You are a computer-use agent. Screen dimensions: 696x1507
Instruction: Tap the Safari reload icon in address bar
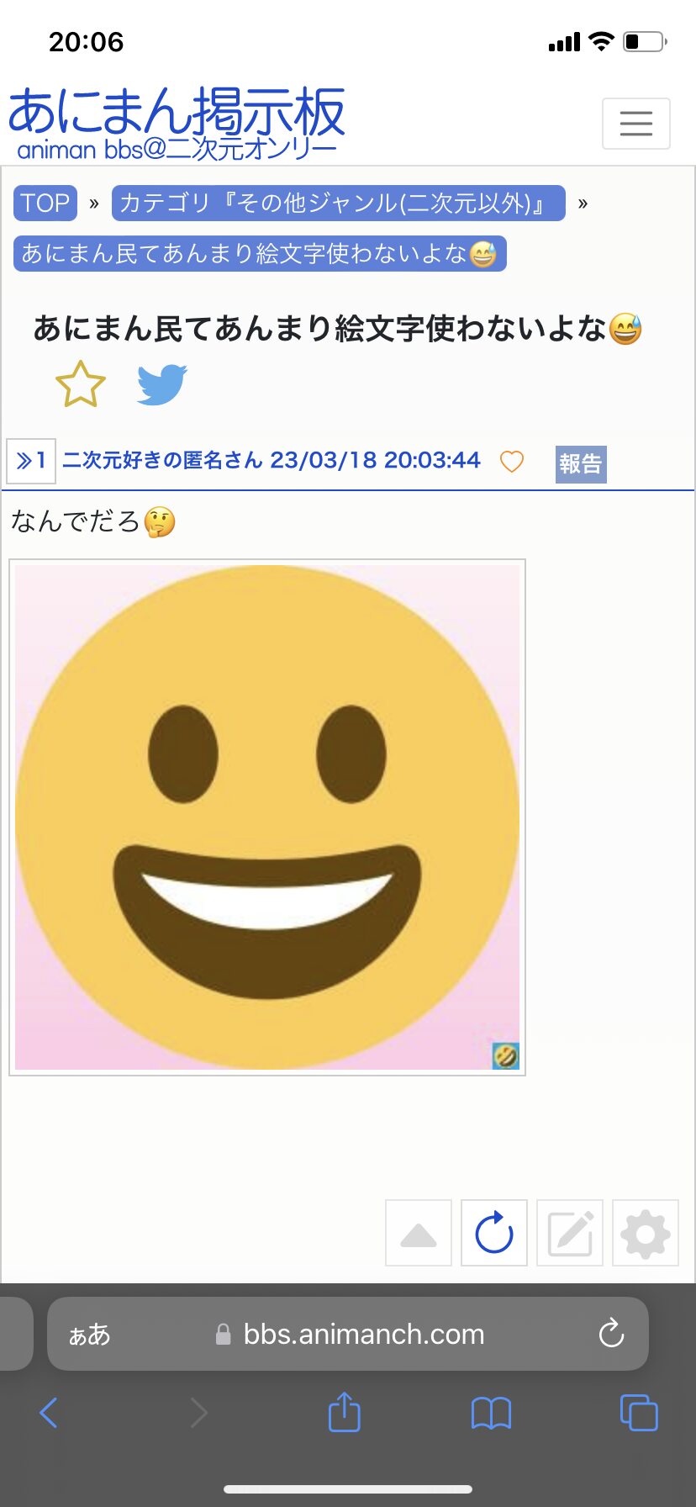(611, 1333)
